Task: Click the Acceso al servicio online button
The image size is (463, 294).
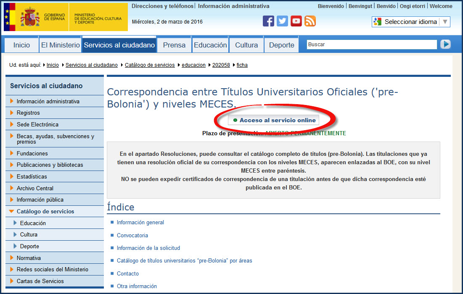Action: pos(274,120)
